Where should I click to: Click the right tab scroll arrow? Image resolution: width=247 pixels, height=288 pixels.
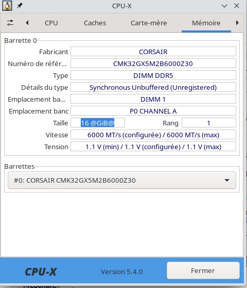click(x=237, y=23)
